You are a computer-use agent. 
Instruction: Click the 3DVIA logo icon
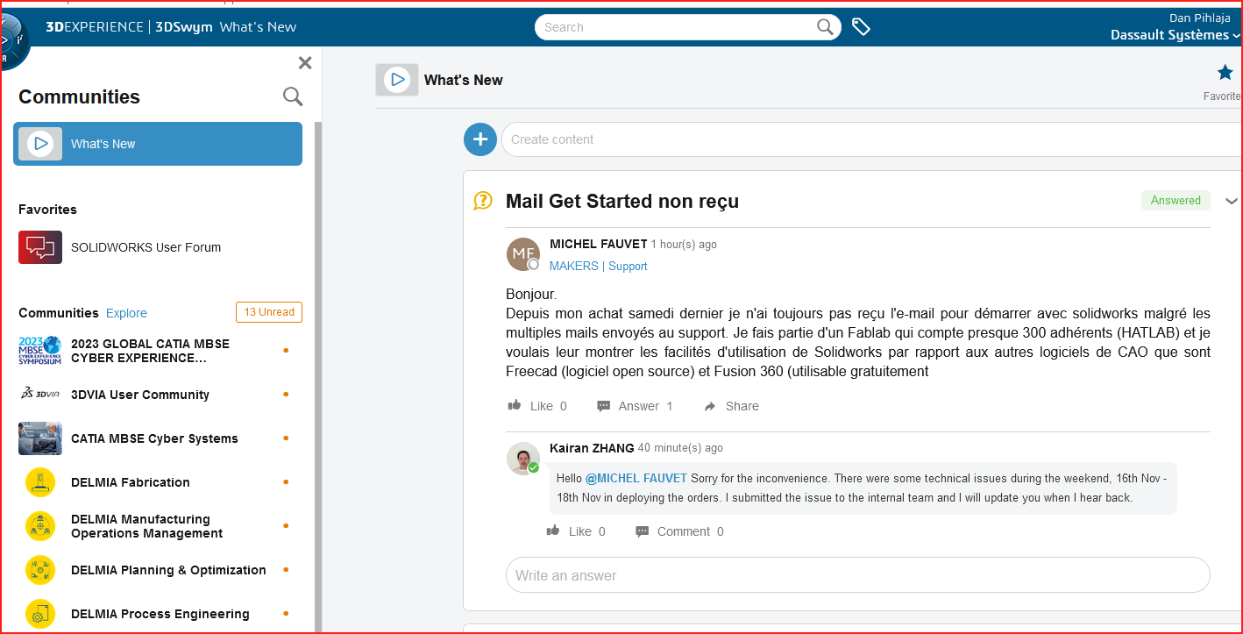(x=40, y=395)
